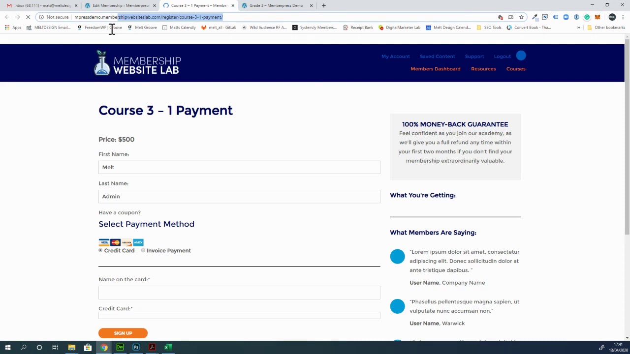Open the Chrome menu (three dots)
Image resolution: width=630 pixels, height=354 pixels.
[x=623, y=17]
